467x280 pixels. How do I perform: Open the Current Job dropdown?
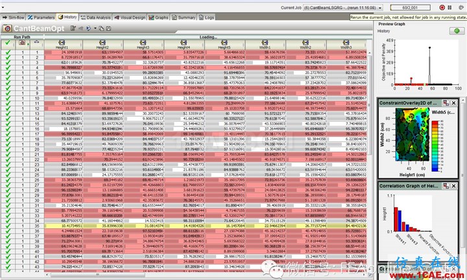point(343,8)
